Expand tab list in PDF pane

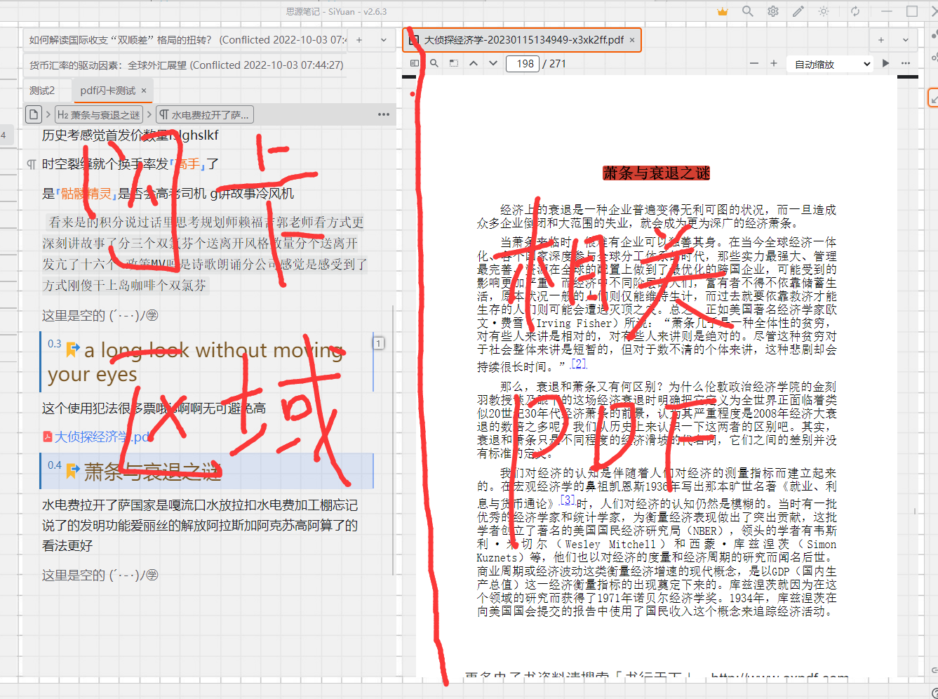pos(906,40)
